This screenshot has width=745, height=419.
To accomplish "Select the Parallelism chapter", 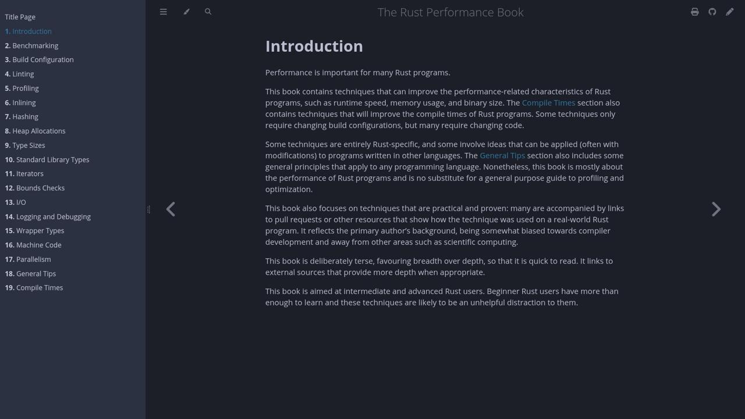I will pos(33,260).
